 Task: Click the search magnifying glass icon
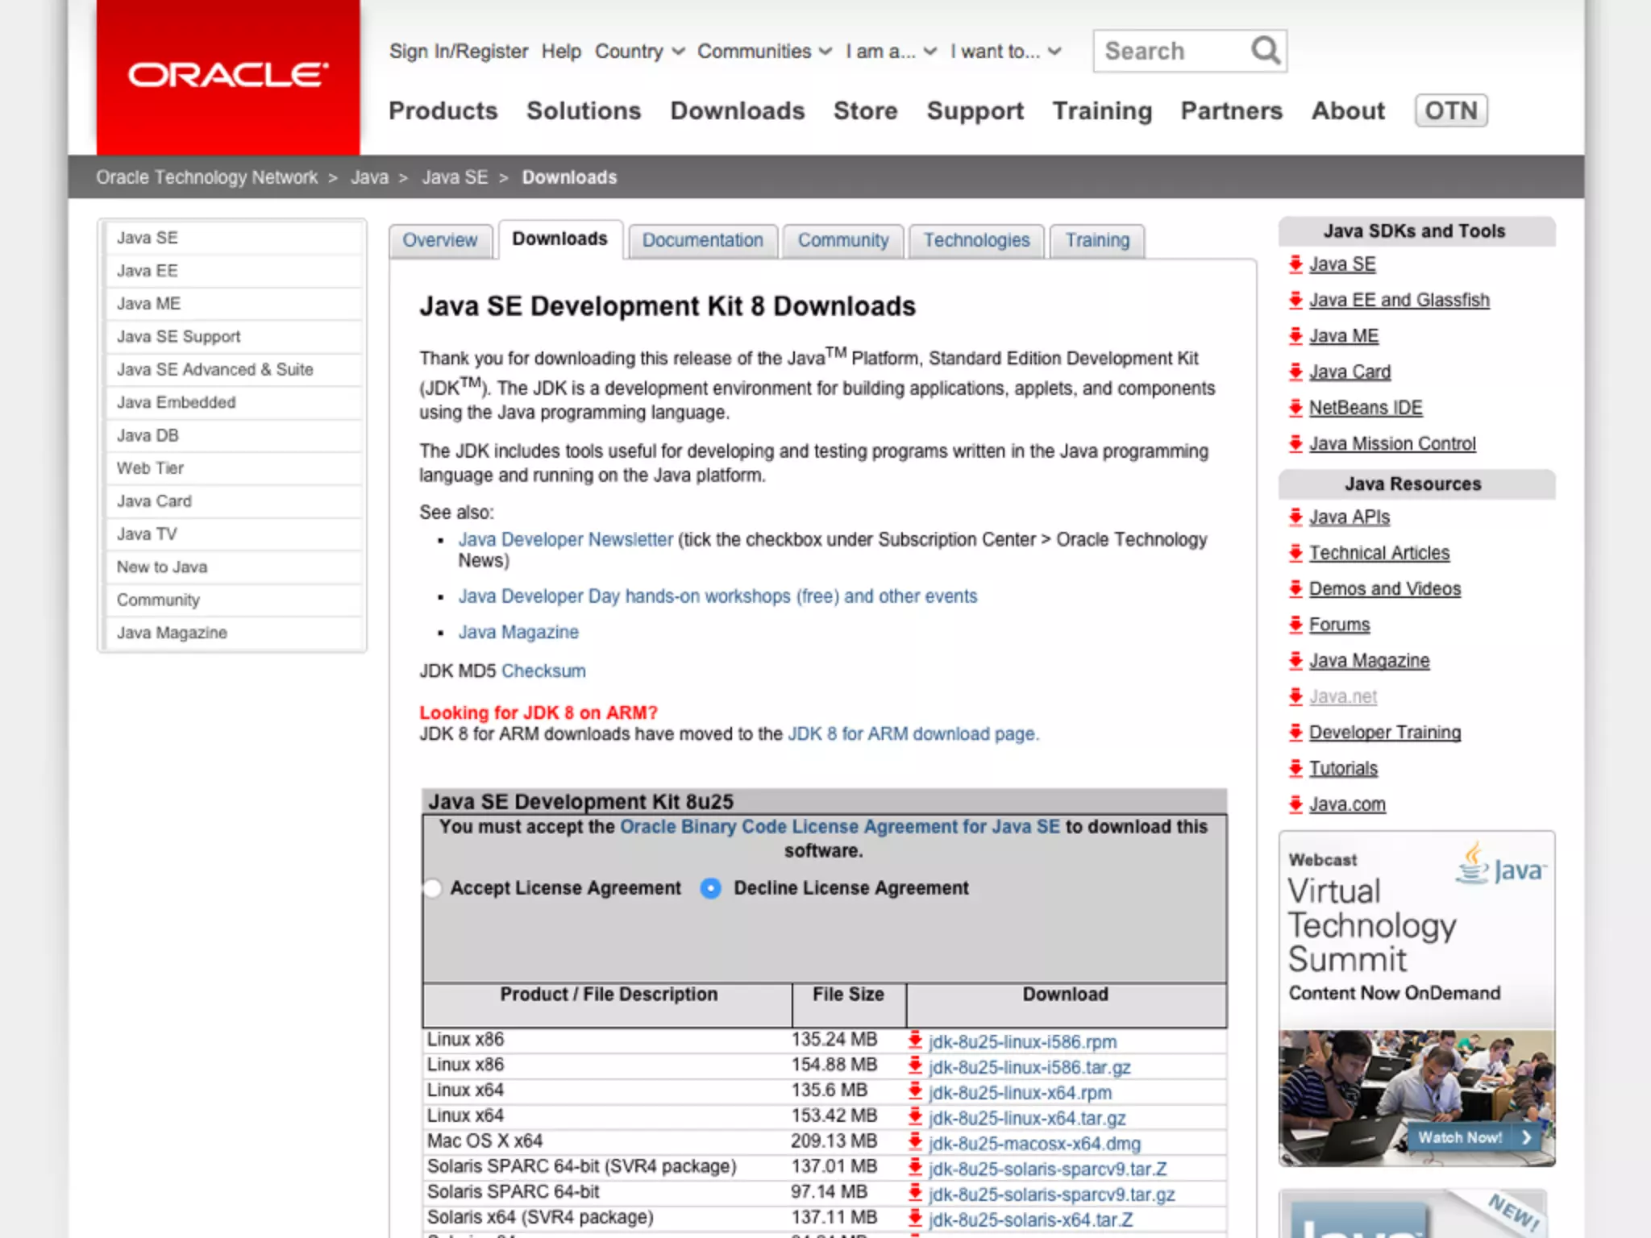pyautogui.click(x=1266, y=51)
